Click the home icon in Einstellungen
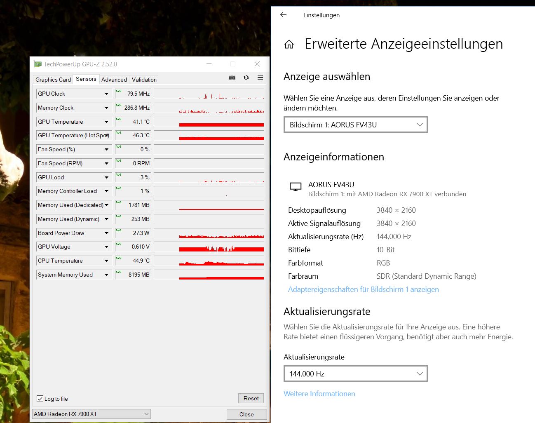The height and width of the screenshot is (423, 535). pyautogui.click(x=289, y=44)
